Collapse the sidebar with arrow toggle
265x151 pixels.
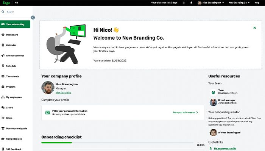pos(33,17)
